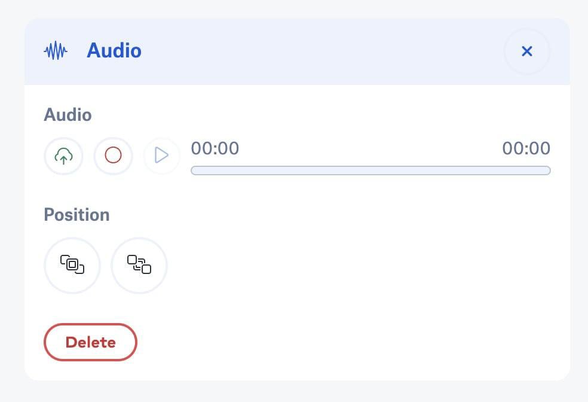Choose the back-position layering icon

(x=139, y=265)
